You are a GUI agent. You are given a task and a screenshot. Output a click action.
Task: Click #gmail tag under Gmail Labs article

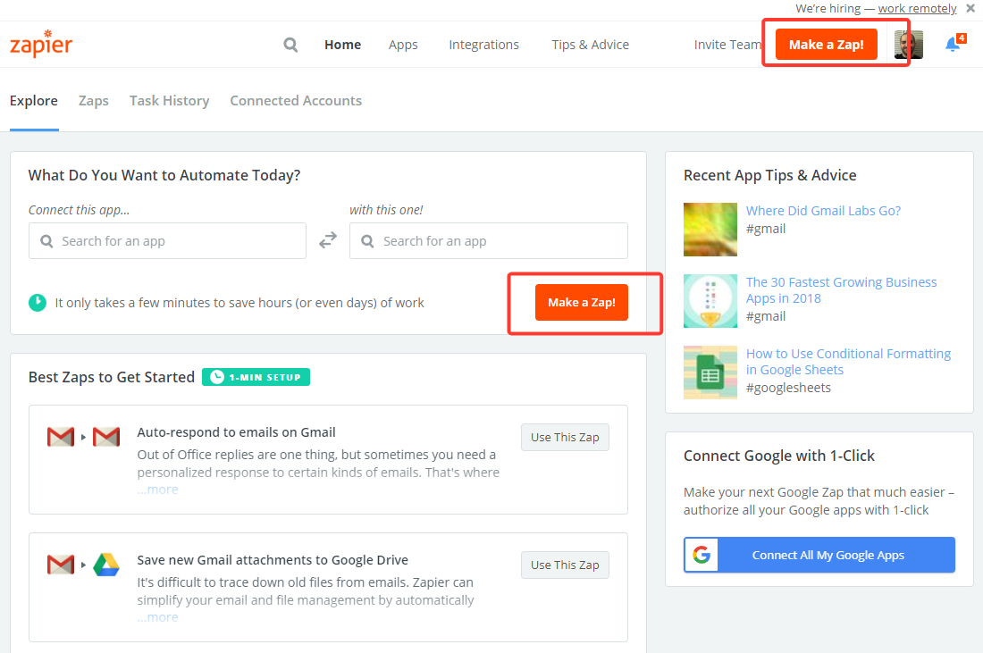pos(766,229)
